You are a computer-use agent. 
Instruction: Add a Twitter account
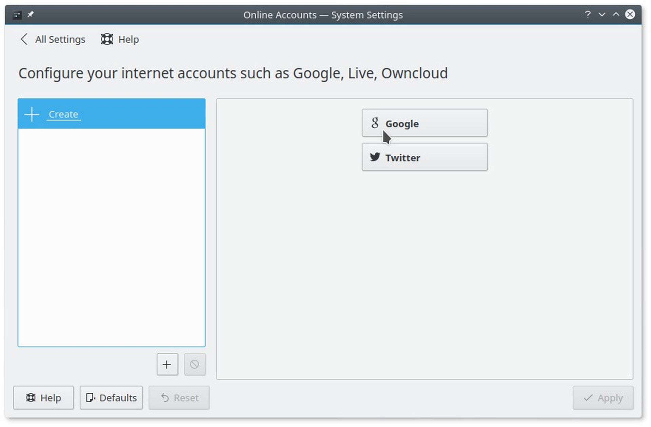[425, 157]
